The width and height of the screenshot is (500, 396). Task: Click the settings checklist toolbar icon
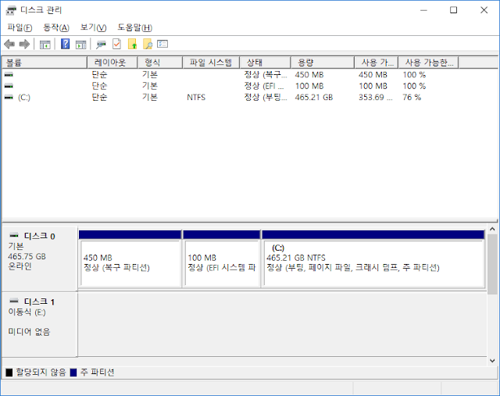click(162, 44)
